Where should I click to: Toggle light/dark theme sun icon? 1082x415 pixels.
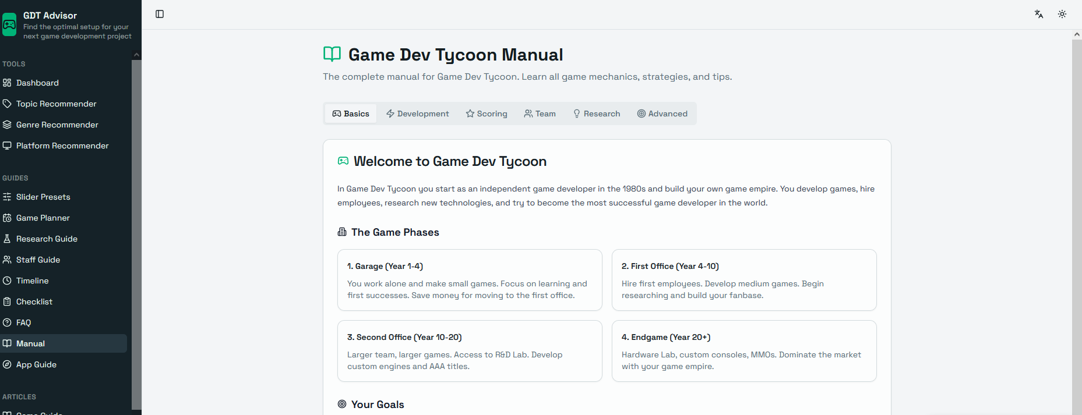tap(1062, 14)
